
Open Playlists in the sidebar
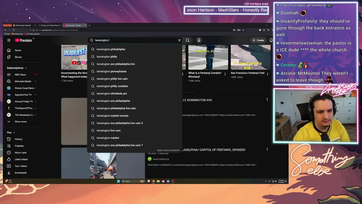tap(20, 146)
